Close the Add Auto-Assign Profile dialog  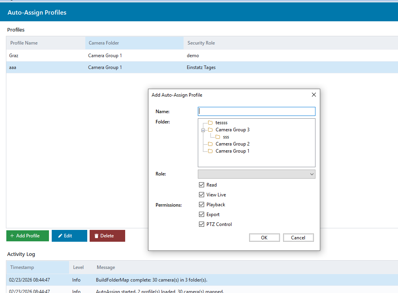point(314,95)
